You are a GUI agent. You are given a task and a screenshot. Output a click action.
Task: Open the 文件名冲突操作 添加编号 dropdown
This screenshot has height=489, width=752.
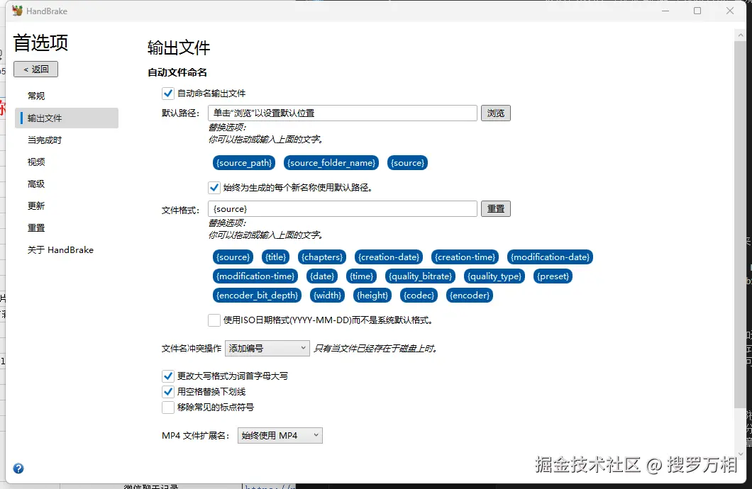coord(267,348)
